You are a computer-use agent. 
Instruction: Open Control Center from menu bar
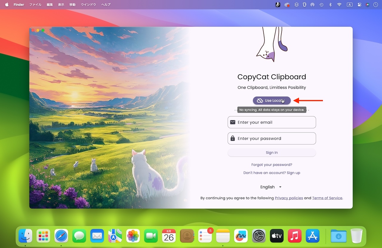point(360,4)
